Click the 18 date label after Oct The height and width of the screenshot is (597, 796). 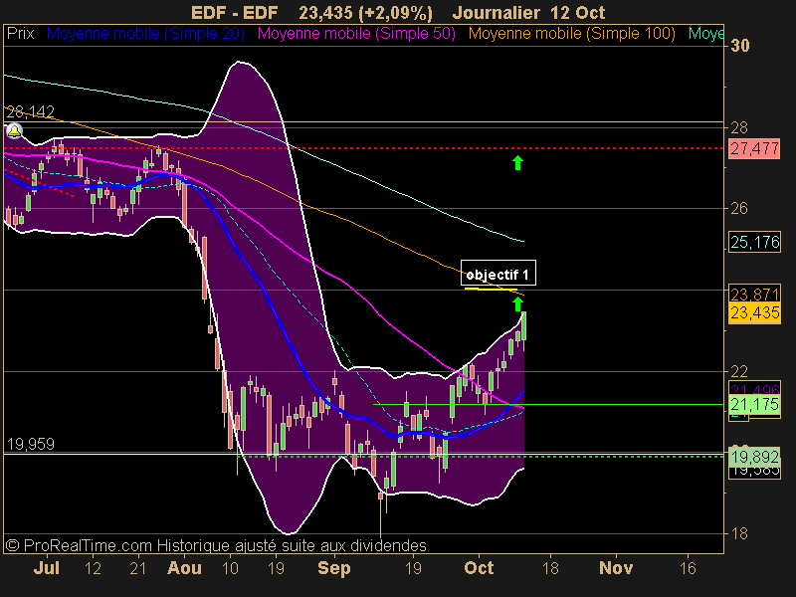click(x=550, y=567)
